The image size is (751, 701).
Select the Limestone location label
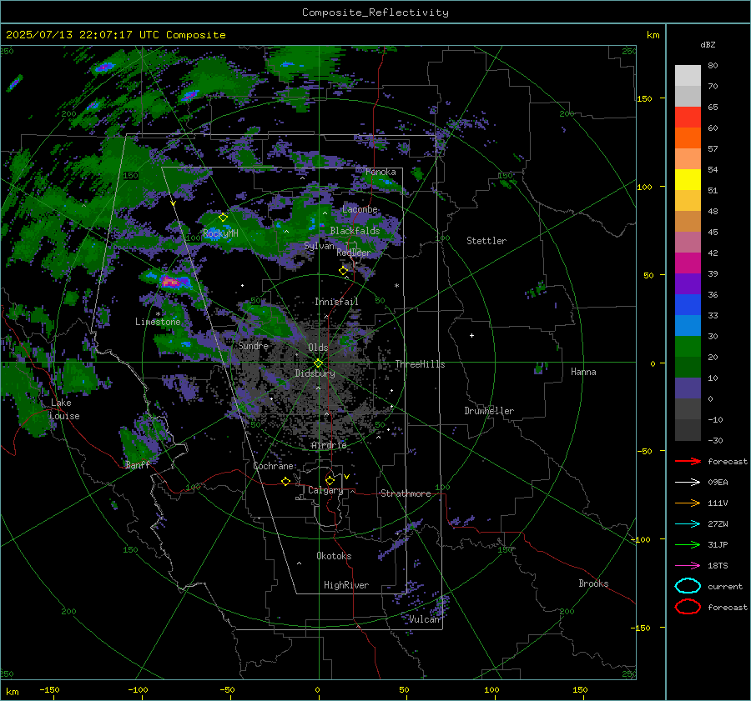[158, 322]
